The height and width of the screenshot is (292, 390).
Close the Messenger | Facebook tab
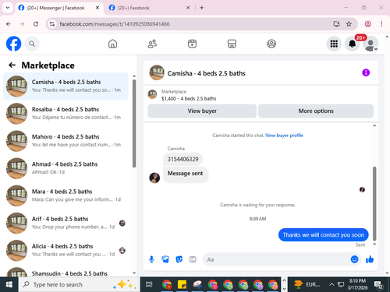click(x=97, y=8)
